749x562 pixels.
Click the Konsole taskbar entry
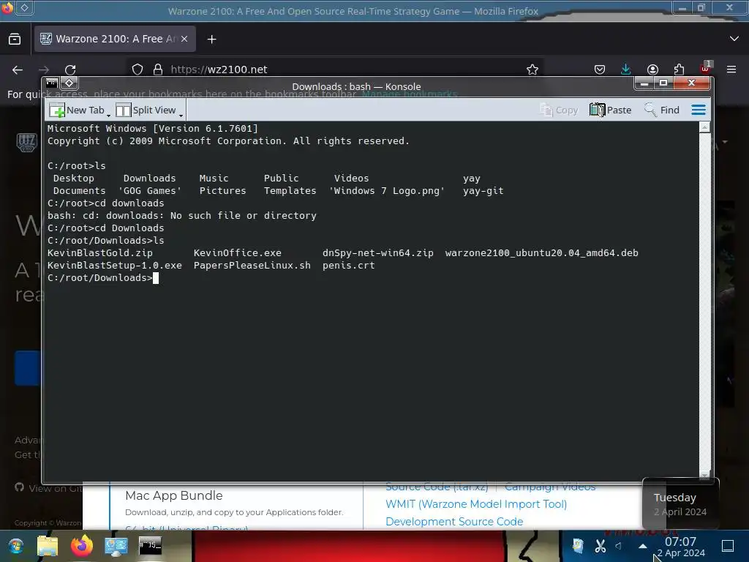150,546
